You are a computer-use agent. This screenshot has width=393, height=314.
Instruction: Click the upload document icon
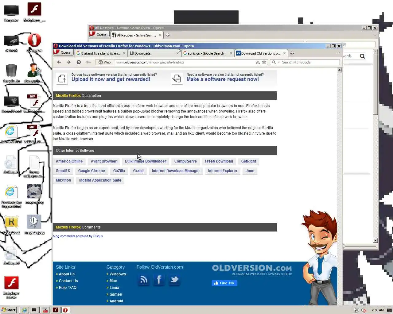[62, 79]
